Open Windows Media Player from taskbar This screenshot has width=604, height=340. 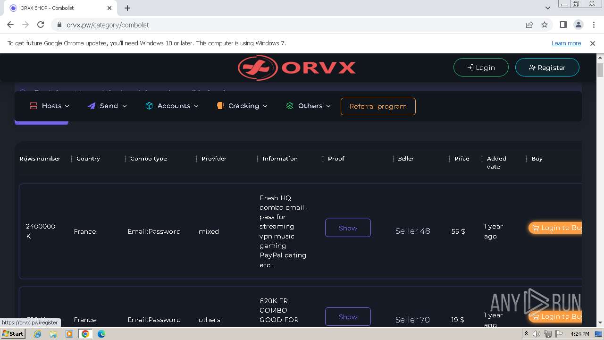pos(69,334)
